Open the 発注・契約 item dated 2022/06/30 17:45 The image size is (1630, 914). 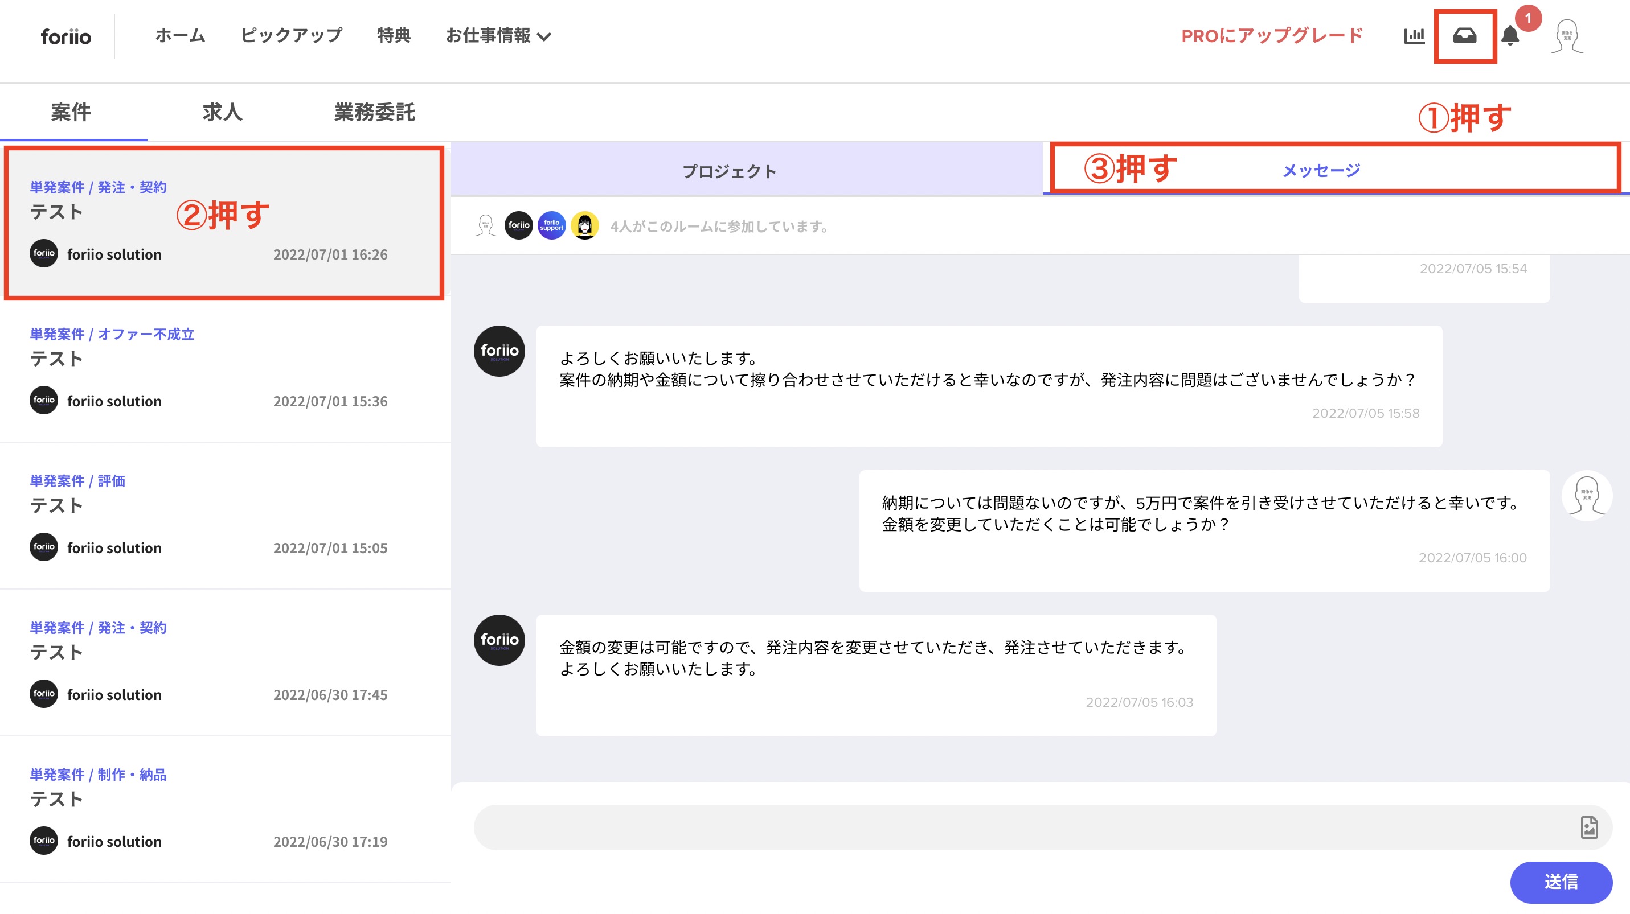click(x=224, y=662)
